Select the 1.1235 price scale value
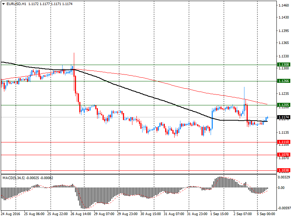 284,94
